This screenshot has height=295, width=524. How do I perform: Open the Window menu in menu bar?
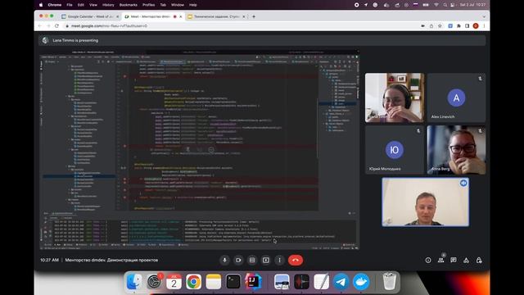[178, 5]
